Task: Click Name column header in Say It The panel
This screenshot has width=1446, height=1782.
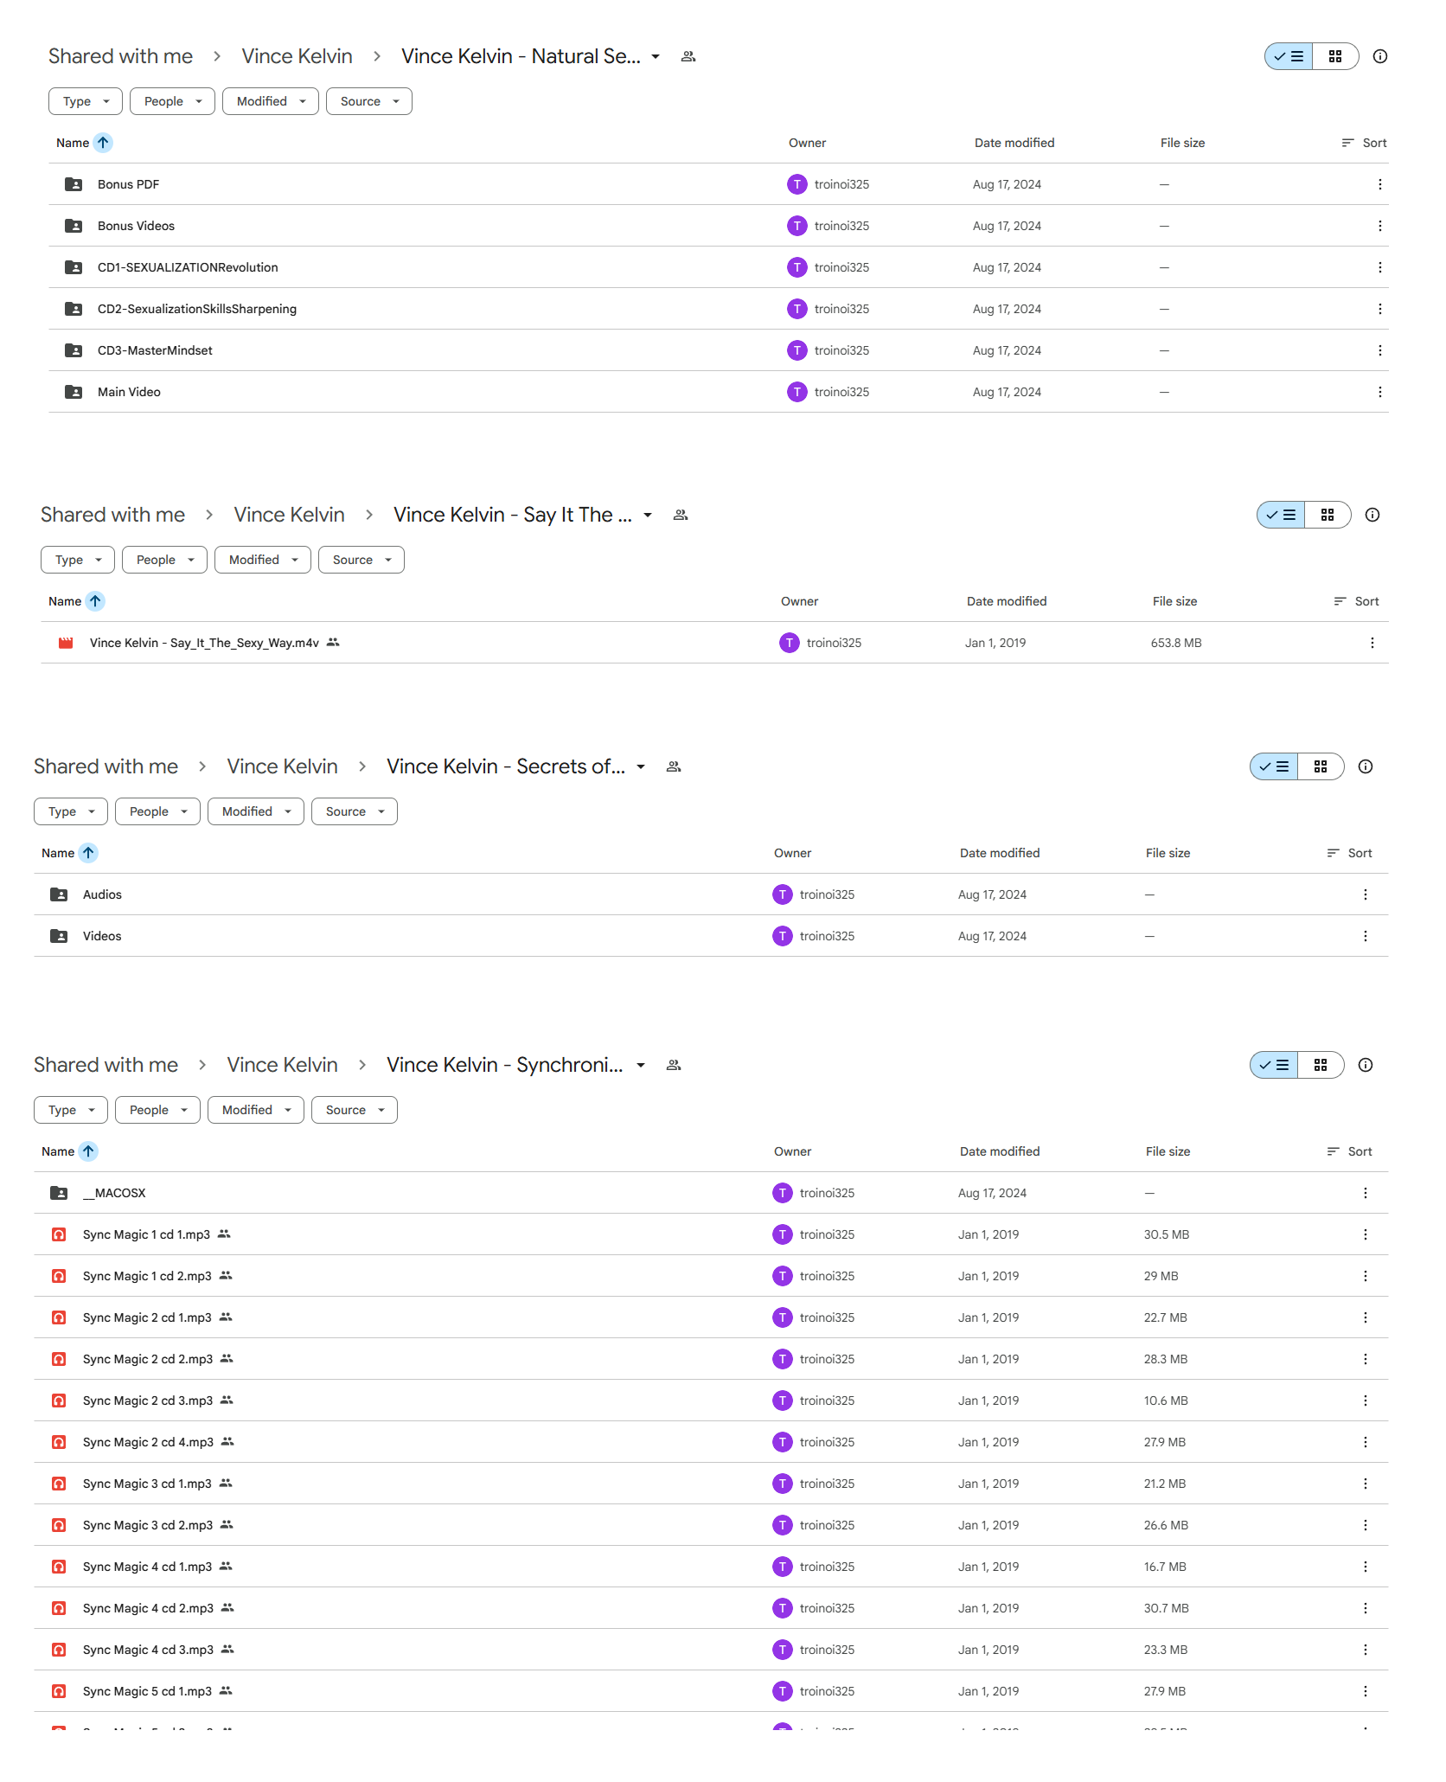Action: tap(65, 601)
